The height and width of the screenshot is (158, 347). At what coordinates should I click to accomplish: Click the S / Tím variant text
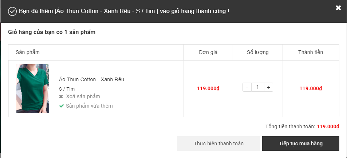[x=67, y=89]
